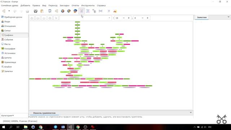The height and width of the screenshot is (130, 231).
Task: Click the second graph toolbar button
Action: [38, 18]
